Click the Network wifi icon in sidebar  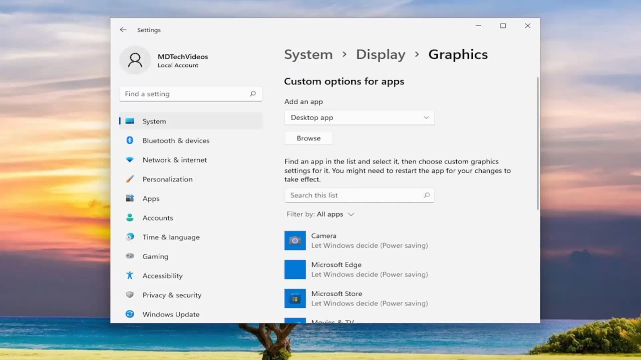pos(130,160)
